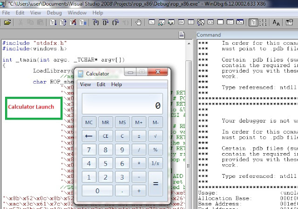Screen dimensions: 298x209
Task: Click the Calculator plus button
Action: [139, 190]
